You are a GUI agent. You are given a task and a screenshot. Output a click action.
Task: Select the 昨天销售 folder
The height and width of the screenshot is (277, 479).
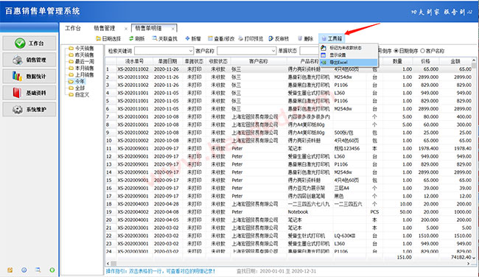click(x=81, y=55)
